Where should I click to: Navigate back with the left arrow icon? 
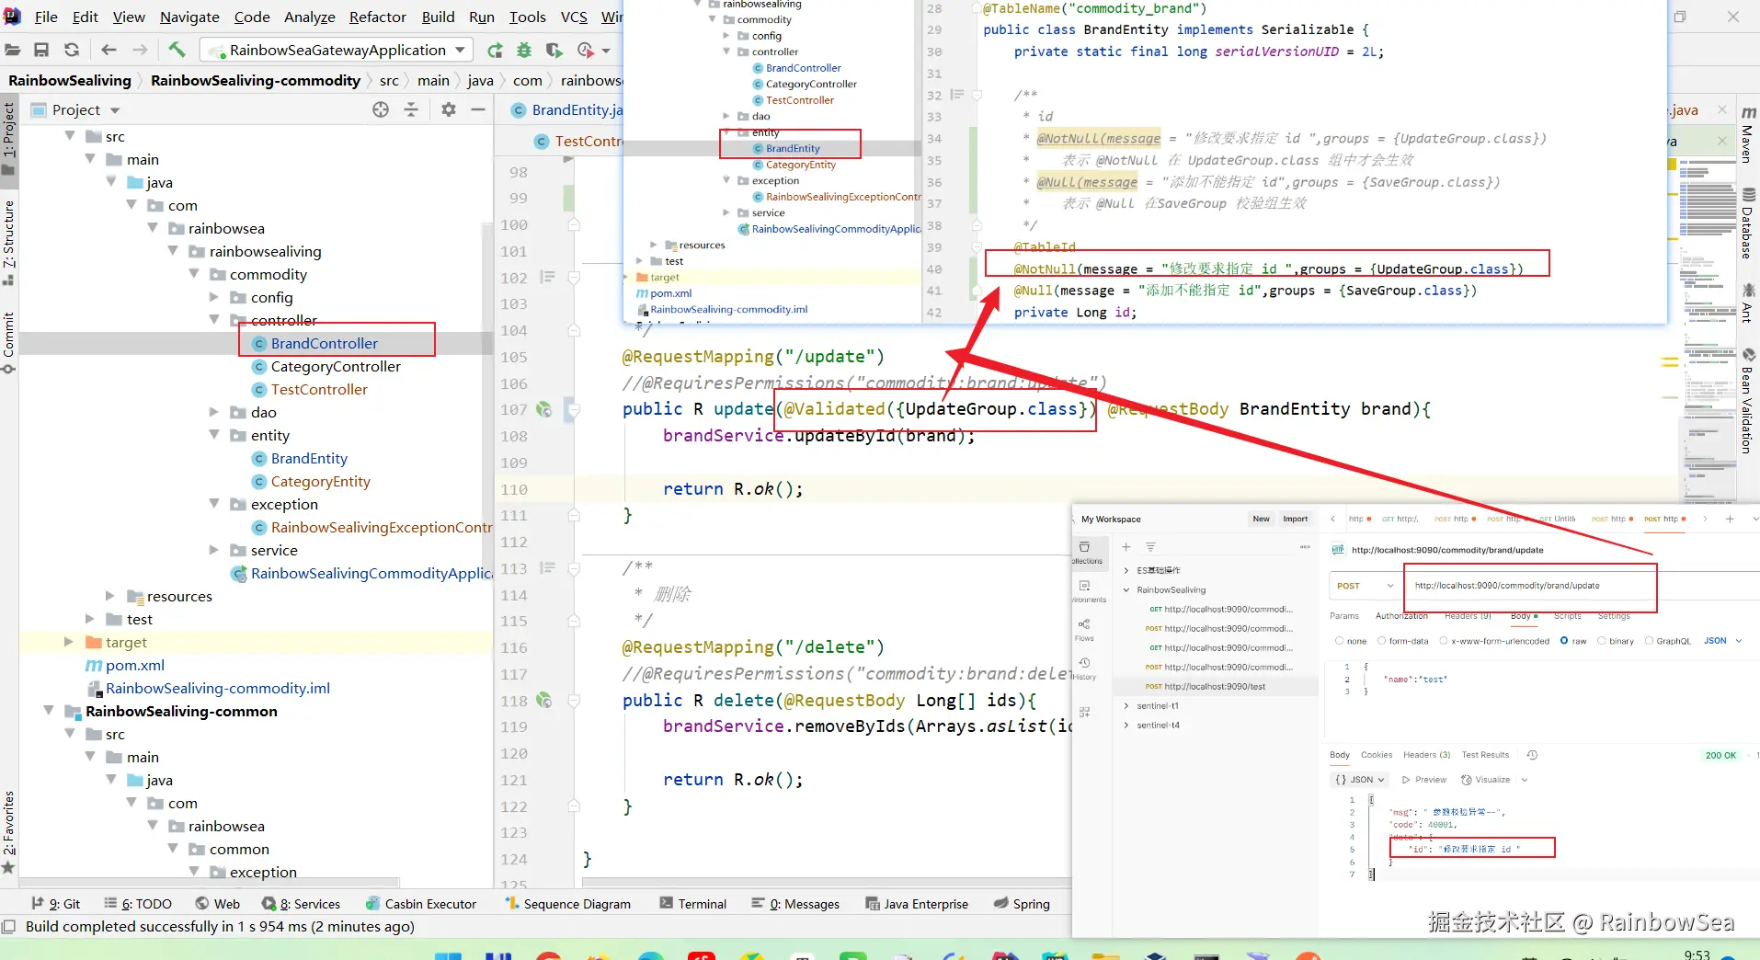click(x=109, y=50)
